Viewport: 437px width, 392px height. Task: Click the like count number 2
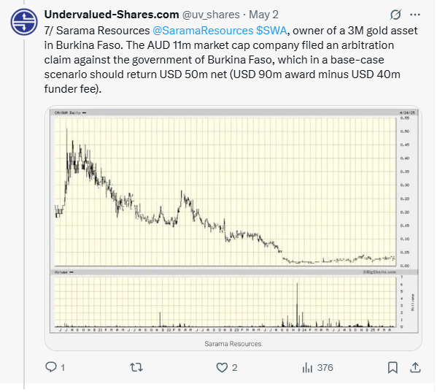point(235,367)
